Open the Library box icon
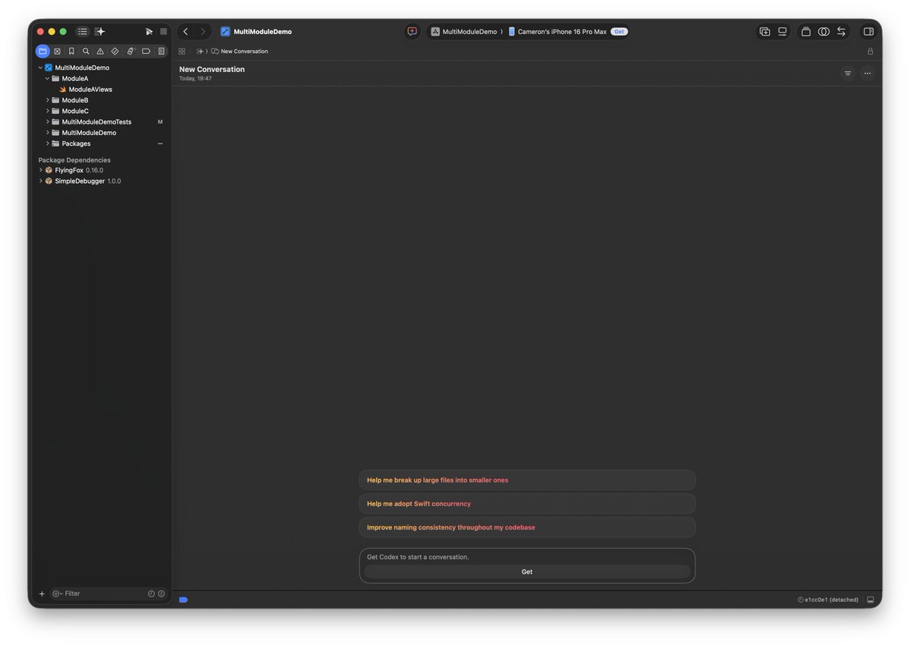 click(x=806, y=32)
